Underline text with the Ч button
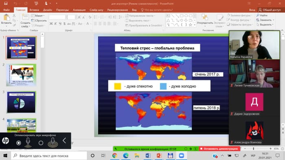The image size is (285, 160). tap(60, 24)
